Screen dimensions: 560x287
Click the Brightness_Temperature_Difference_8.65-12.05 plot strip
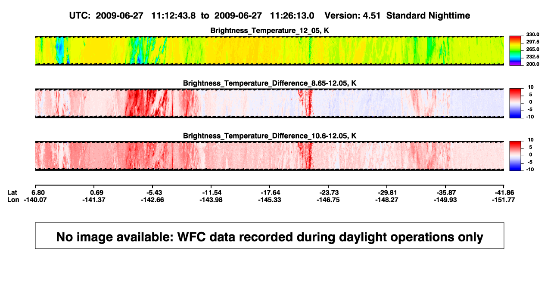(269, 103)
